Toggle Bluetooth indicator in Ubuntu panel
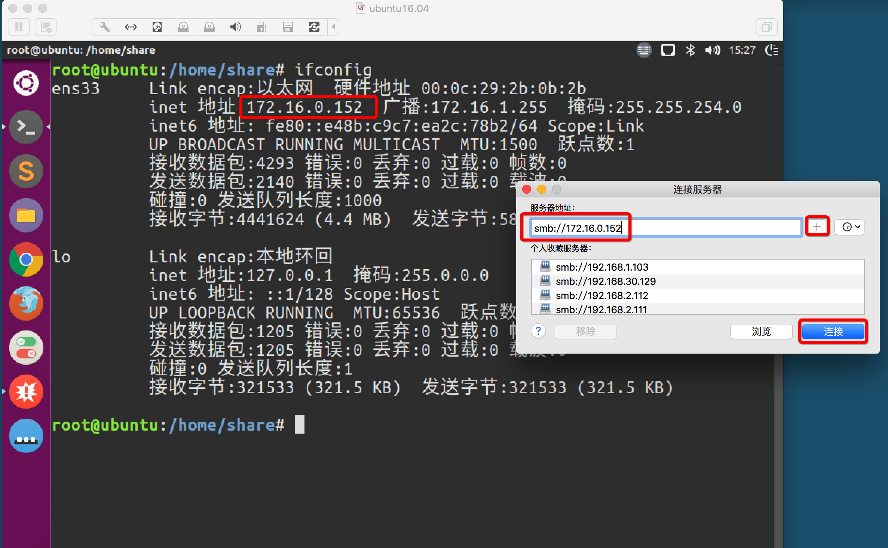The width and height of the screenshot is (888, 548). click(x=690, y=50)
